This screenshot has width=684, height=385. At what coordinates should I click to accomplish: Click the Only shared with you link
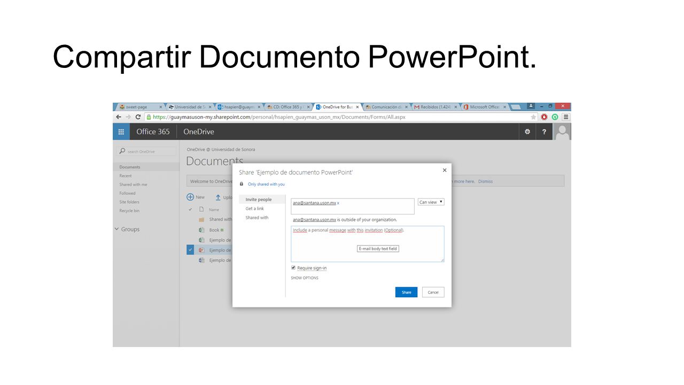tap(266, 184)
